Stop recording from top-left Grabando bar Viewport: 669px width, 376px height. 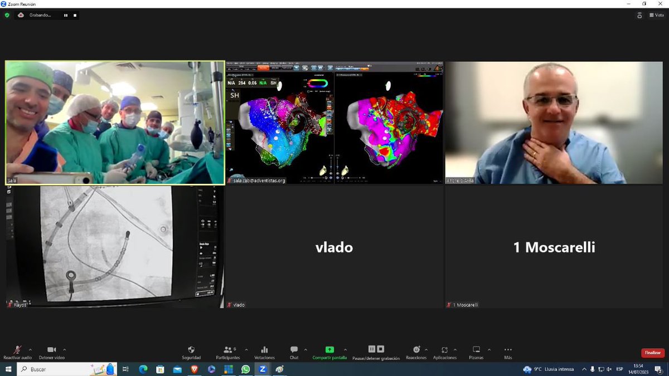tap(75, 15)
